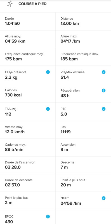Open NGP info icon
111x224 pixels.
click(103, 198)
